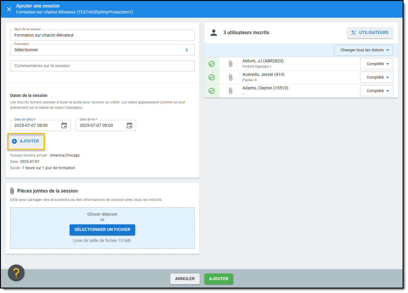Screen dimensions: 408x293
Task: Click the green check icon for Abbott, JJ
Action: pyautogui.click(x=212, y=64)
